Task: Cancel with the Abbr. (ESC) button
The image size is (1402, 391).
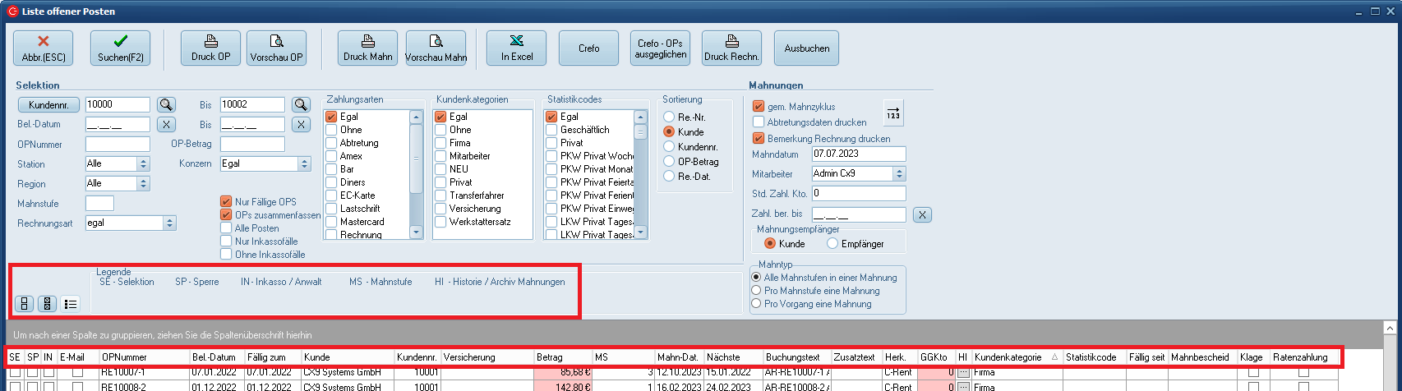Action: pyautogui.click(x=44, y=48)
